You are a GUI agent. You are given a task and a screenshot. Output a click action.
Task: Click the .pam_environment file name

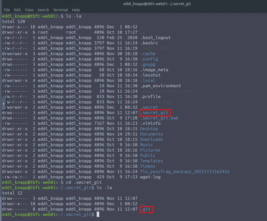point(161,86)
